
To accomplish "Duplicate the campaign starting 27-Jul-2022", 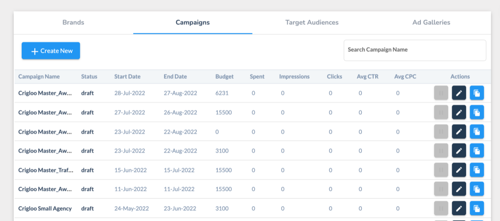I will 477,112.
